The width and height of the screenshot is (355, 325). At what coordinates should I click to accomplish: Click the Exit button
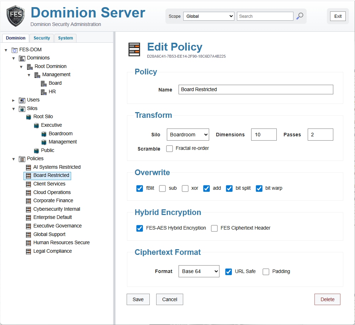[x=338, y=16]
